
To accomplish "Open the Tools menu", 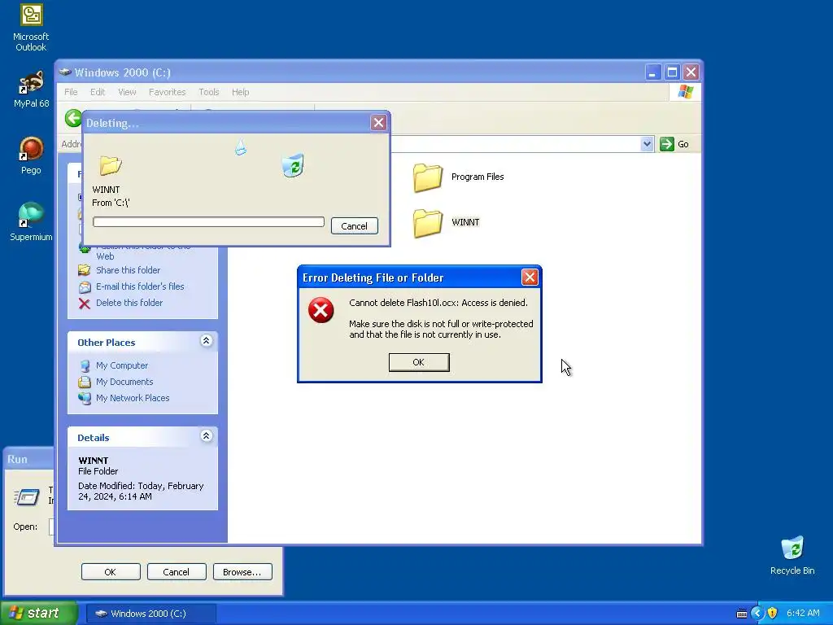I will coord(209,92).
